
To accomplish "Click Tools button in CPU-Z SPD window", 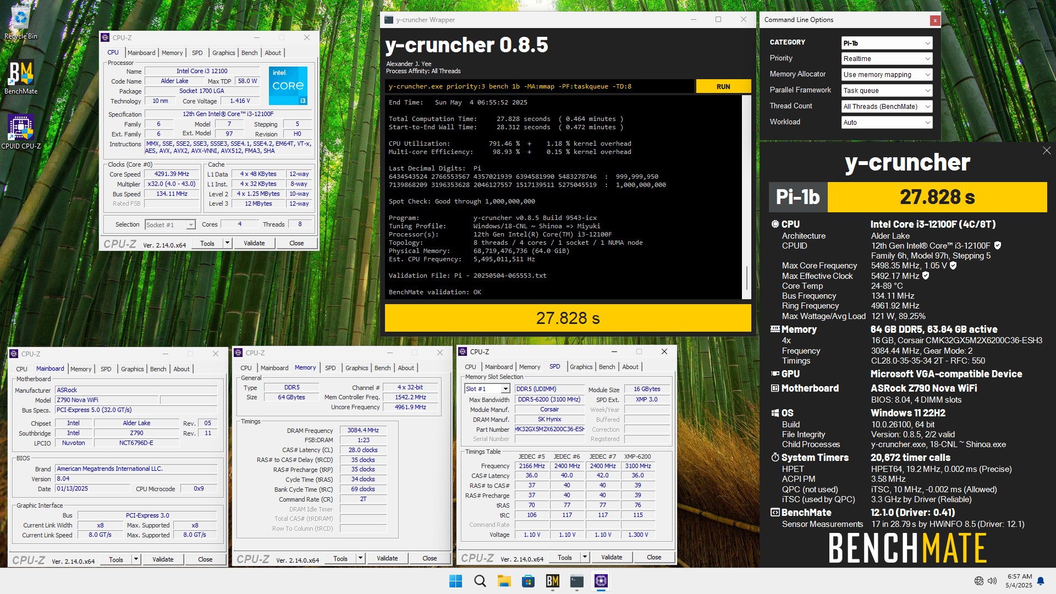I will click(565, 557).
